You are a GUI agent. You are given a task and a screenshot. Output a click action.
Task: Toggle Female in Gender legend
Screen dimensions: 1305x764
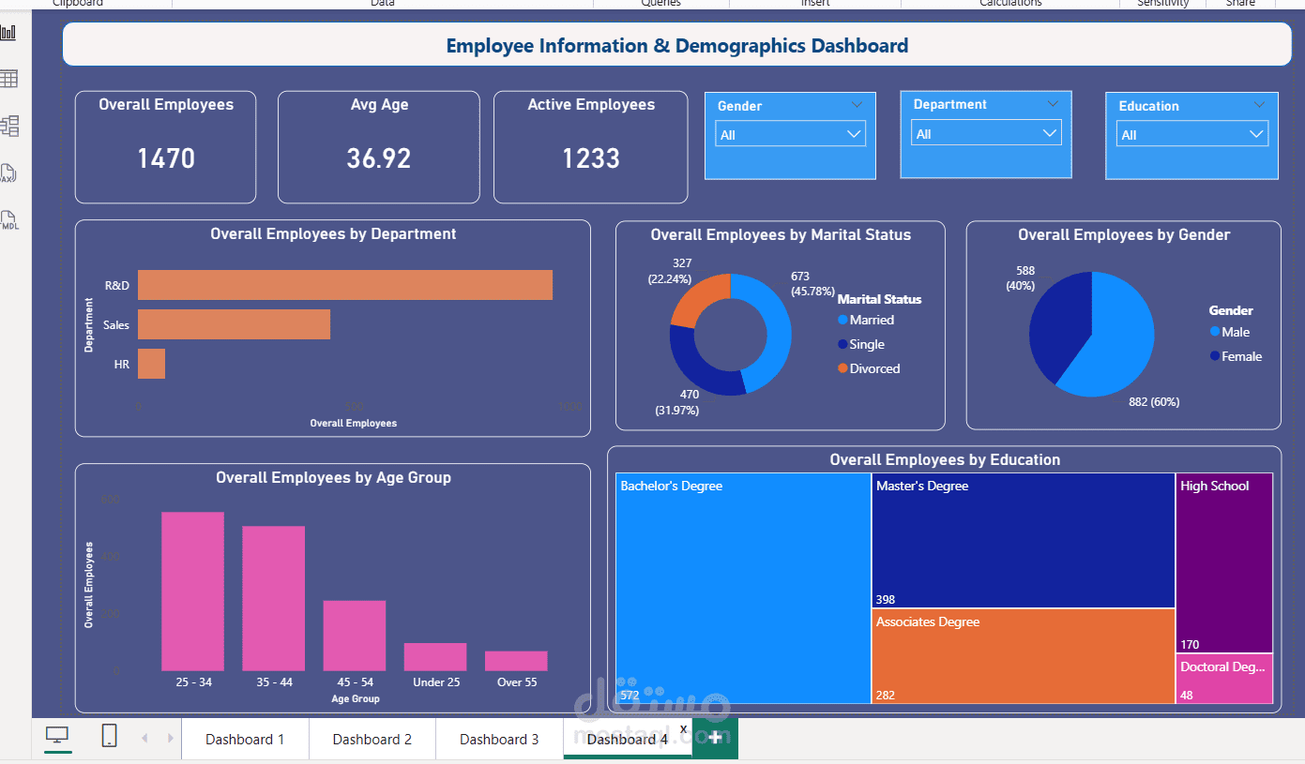point(1236,356)
